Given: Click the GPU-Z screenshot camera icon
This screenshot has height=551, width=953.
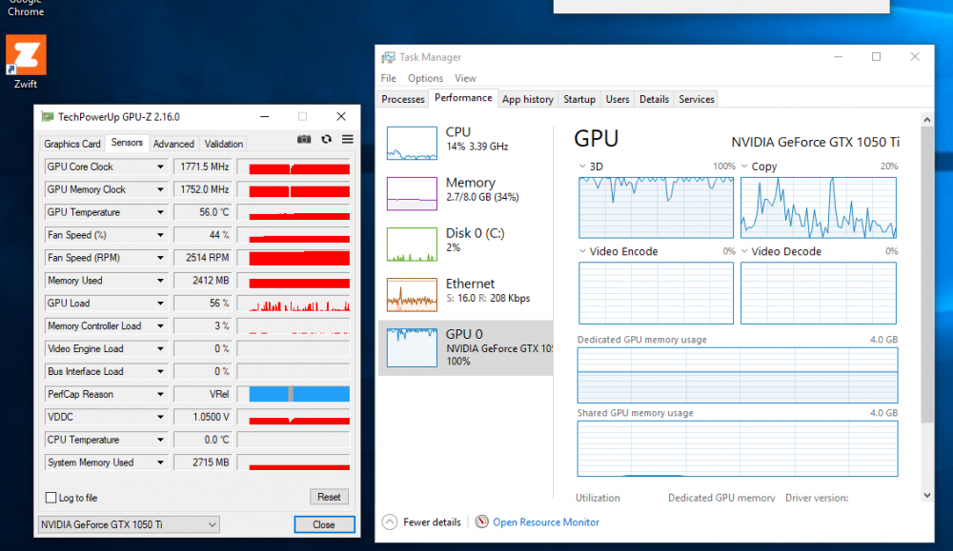Looking at the screenshot, I should click(x=304, y=140).
